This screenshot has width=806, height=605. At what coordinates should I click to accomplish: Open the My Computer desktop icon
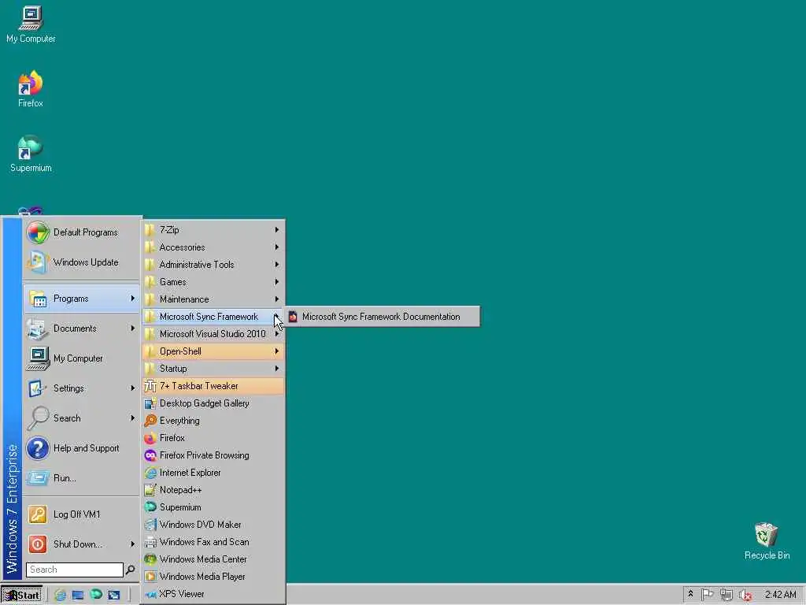(x=31, y=24)
